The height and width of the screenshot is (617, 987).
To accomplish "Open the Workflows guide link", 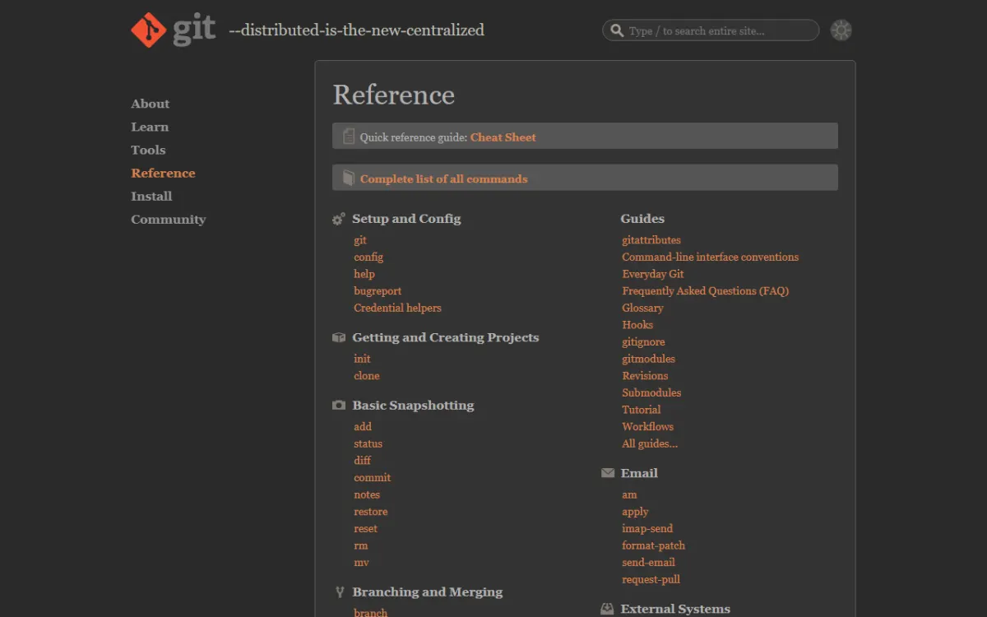I will [648, 426].
